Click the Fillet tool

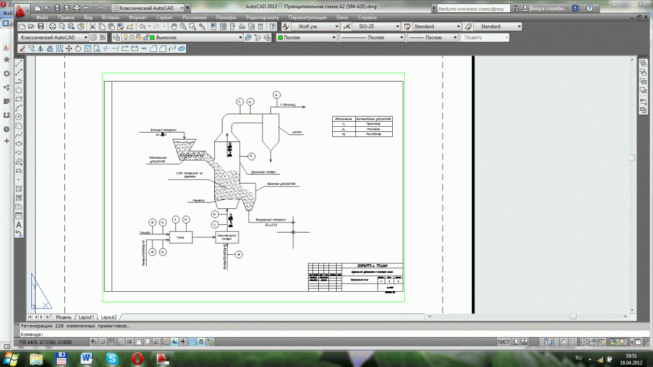163,48
